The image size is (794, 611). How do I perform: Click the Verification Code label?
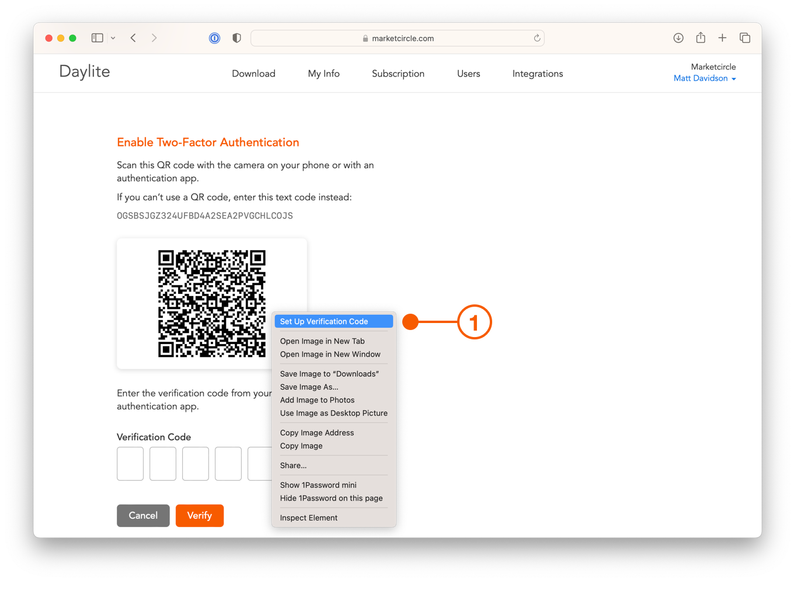click(x=154, y=437)
